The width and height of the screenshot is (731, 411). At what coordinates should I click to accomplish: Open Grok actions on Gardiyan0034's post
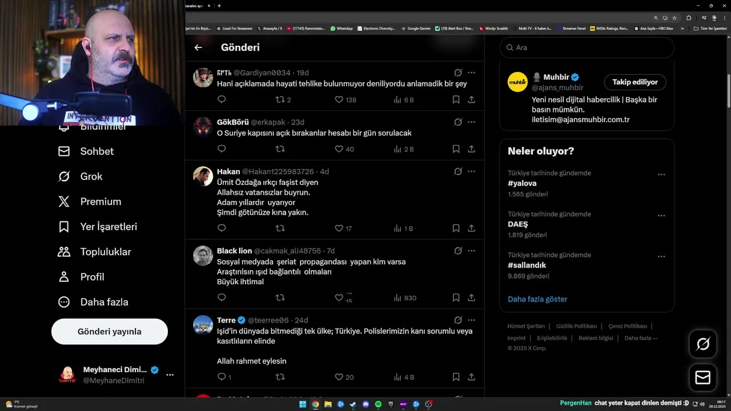[458, 72]
